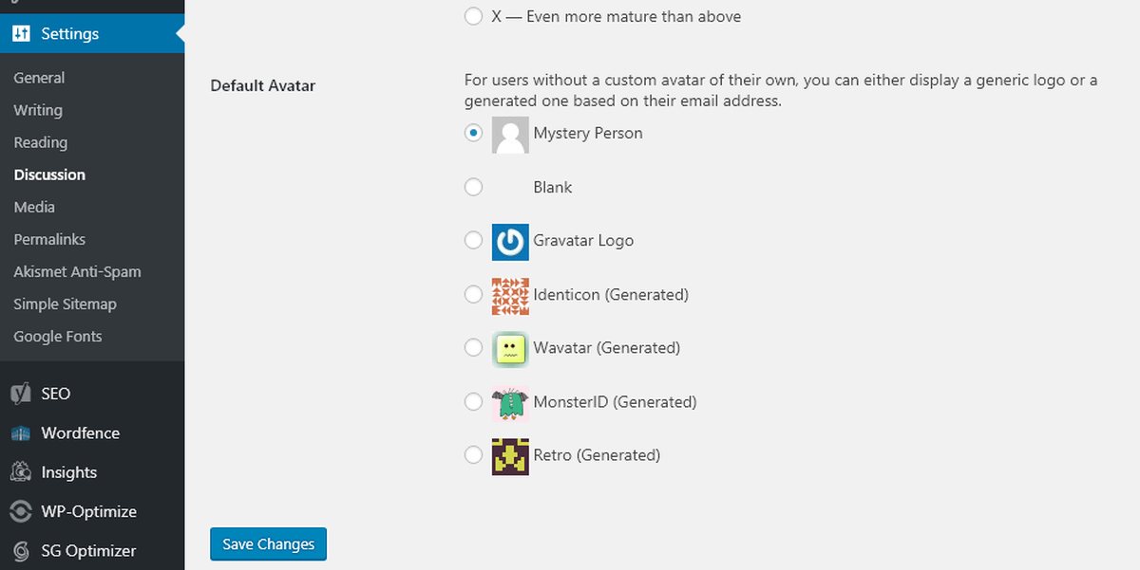Select the Identicon (Generated) radio button
This screenshot has height=570, width=1140.
tap(473, 294)
